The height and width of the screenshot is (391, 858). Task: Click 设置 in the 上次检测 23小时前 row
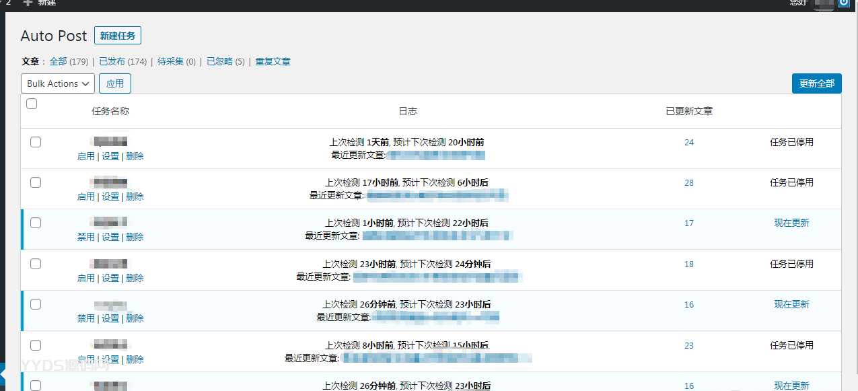pyautogui.click(x=110, y=278)
